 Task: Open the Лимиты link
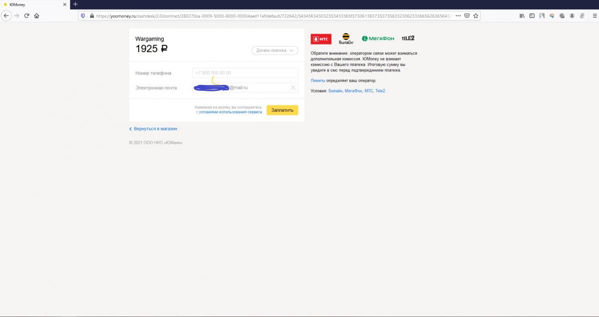(x=318, y=80)
